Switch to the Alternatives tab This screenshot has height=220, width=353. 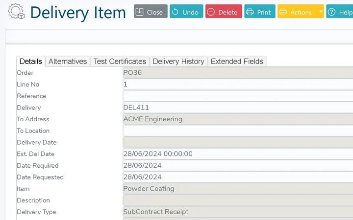(x=68, y=61)
